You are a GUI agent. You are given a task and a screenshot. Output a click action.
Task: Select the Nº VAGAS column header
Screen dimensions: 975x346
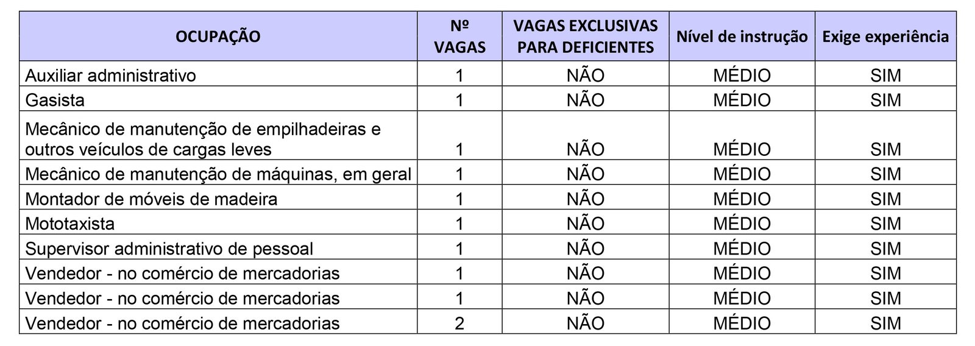(459, 37)
